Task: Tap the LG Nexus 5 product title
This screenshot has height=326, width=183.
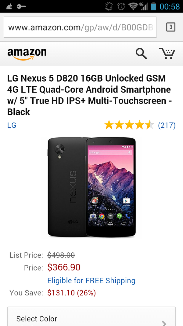Action: (x=90, y=95)
